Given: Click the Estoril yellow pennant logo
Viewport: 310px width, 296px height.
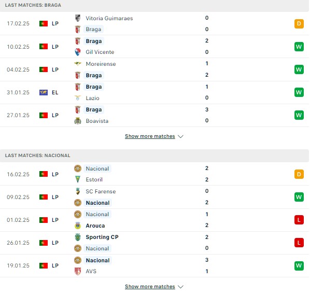Looking at the screenshot, I should click(x=78, y=179).
